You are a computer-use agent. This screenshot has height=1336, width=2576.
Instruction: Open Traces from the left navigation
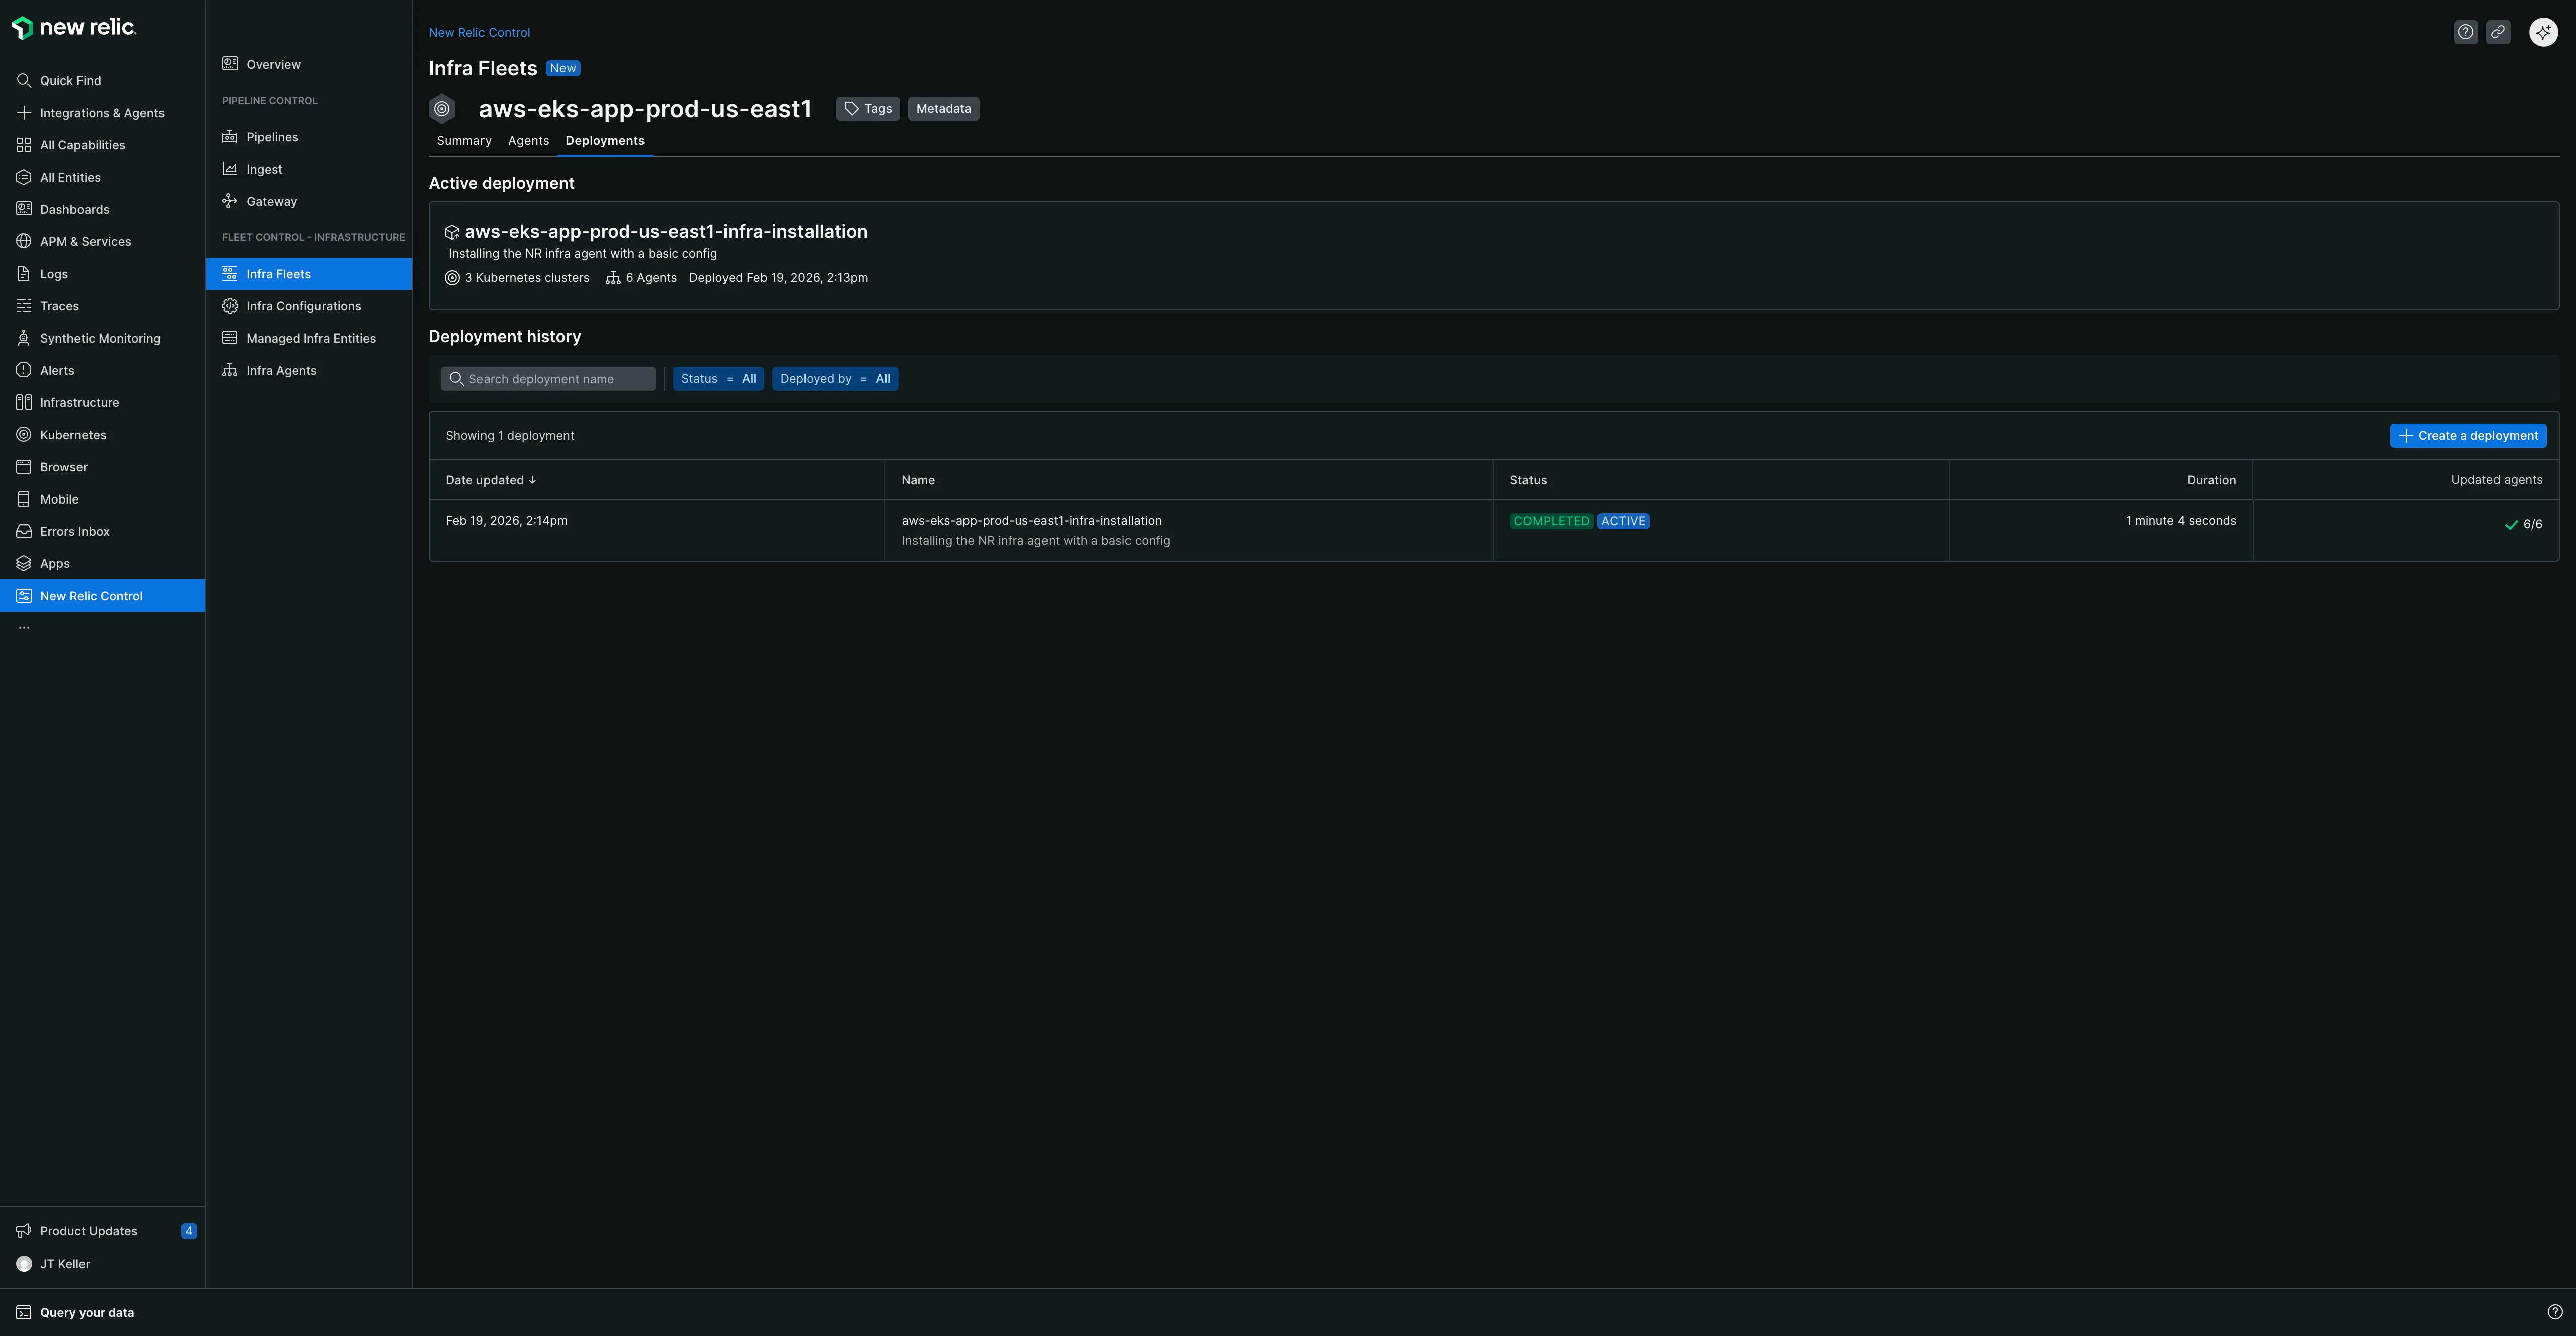(x=59, y=305)
